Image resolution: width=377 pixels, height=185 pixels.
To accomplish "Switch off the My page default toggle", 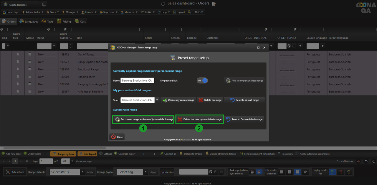I will [202, 80].
